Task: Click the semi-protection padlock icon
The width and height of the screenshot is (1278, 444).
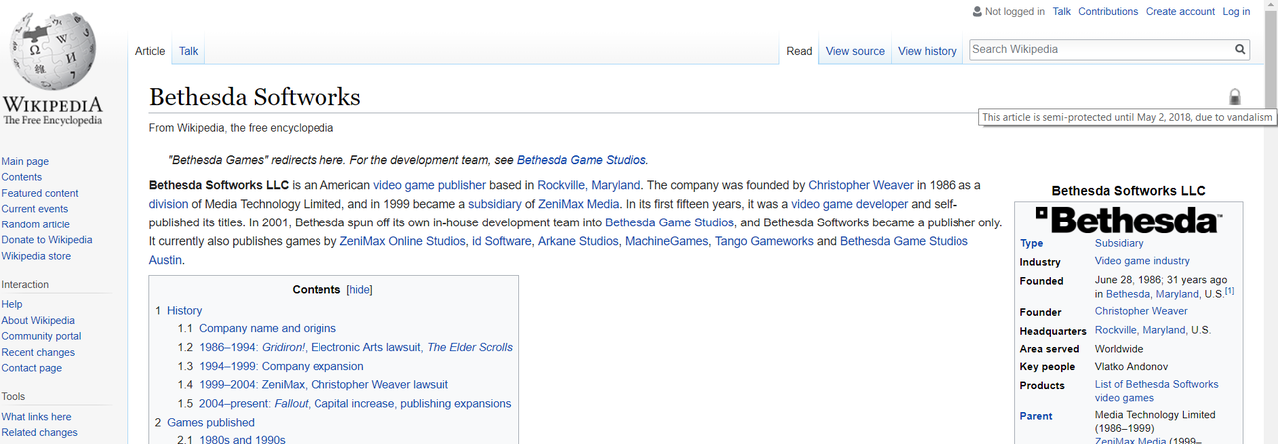Action: (x=1234, y=97)
